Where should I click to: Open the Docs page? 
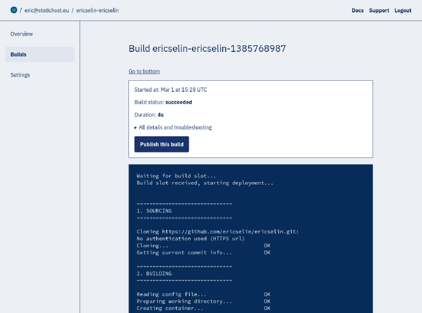[357, 10]
